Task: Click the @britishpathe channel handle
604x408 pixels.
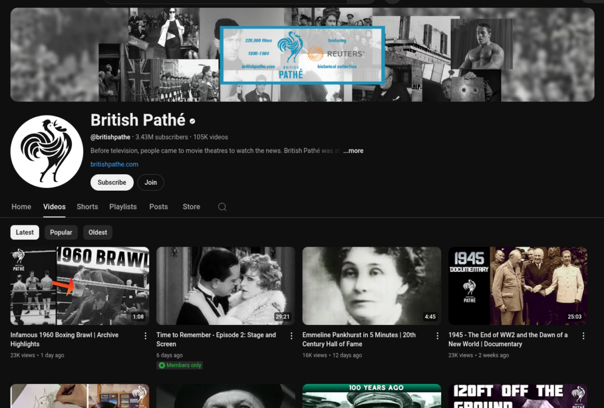Action: tap(110, 137)
